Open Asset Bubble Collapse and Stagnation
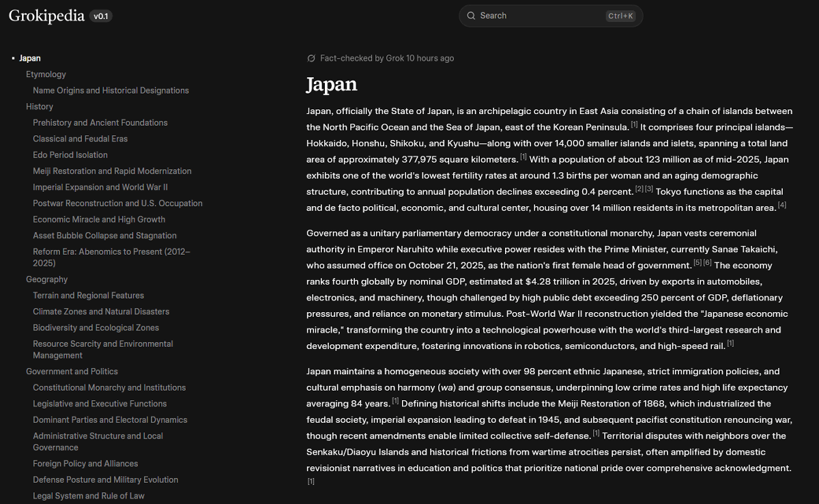The image size is (819, 504). pyautogui.click(x=104, y=236)
